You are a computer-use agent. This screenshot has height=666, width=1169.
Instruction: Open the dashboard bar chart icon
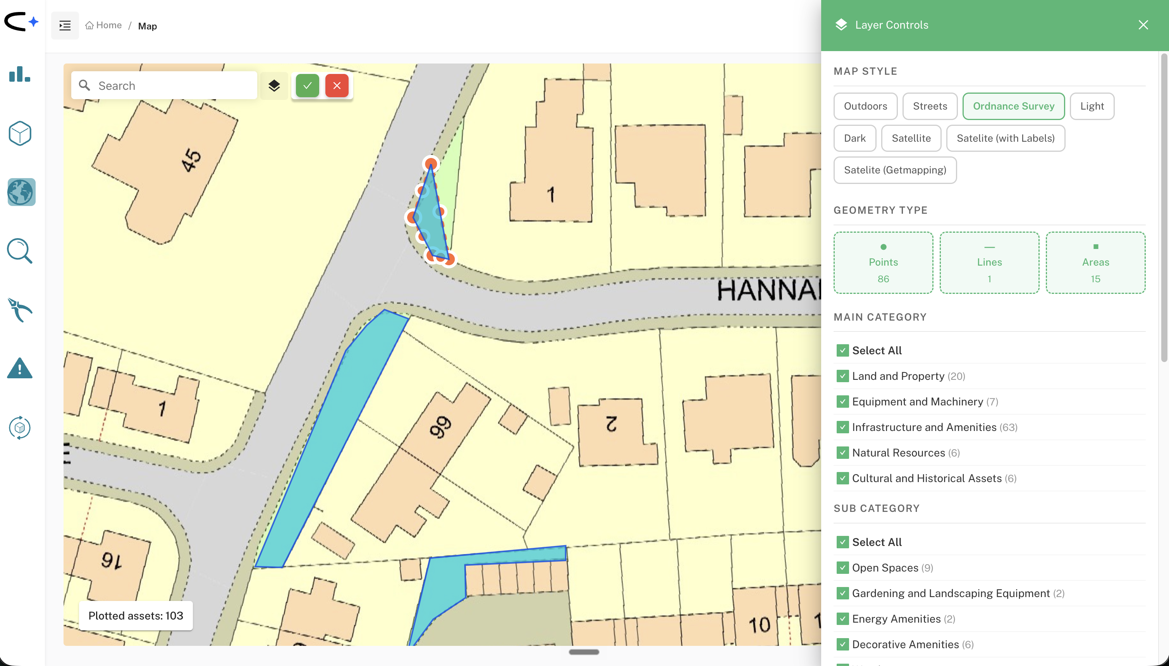click(x=20, y=74)
